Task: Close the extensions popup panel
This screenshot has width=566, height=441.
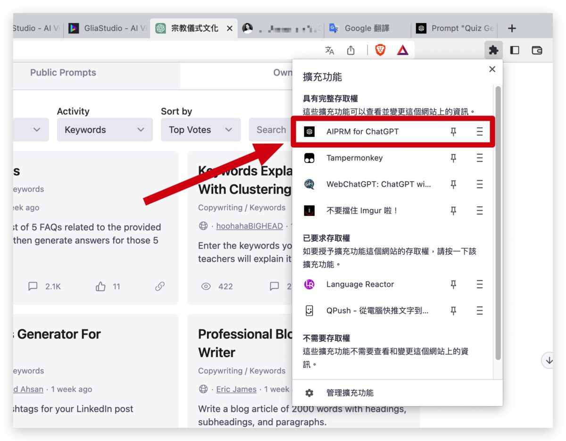Action: pyautogui.click(x=492, y=69)
